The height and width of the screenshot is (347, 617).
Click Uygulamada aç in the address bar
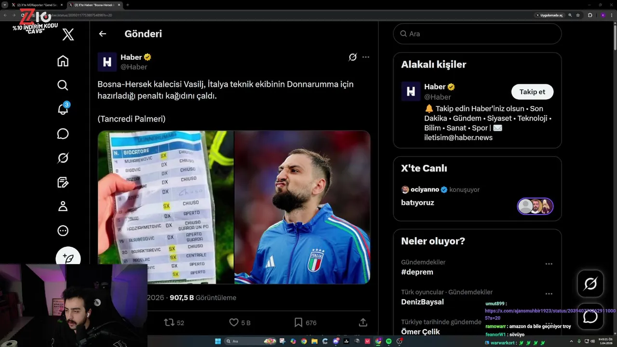[x=550, y=15]
